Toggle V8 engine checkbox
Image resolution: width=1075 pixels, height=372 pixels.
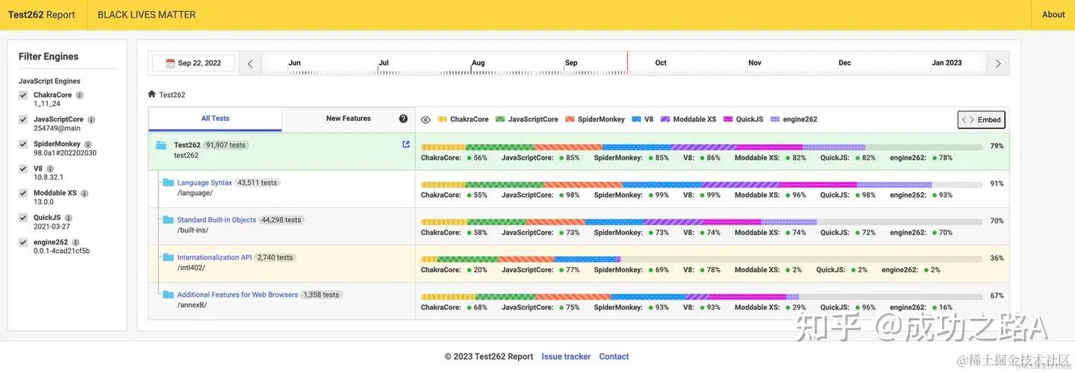pos(23,168)
